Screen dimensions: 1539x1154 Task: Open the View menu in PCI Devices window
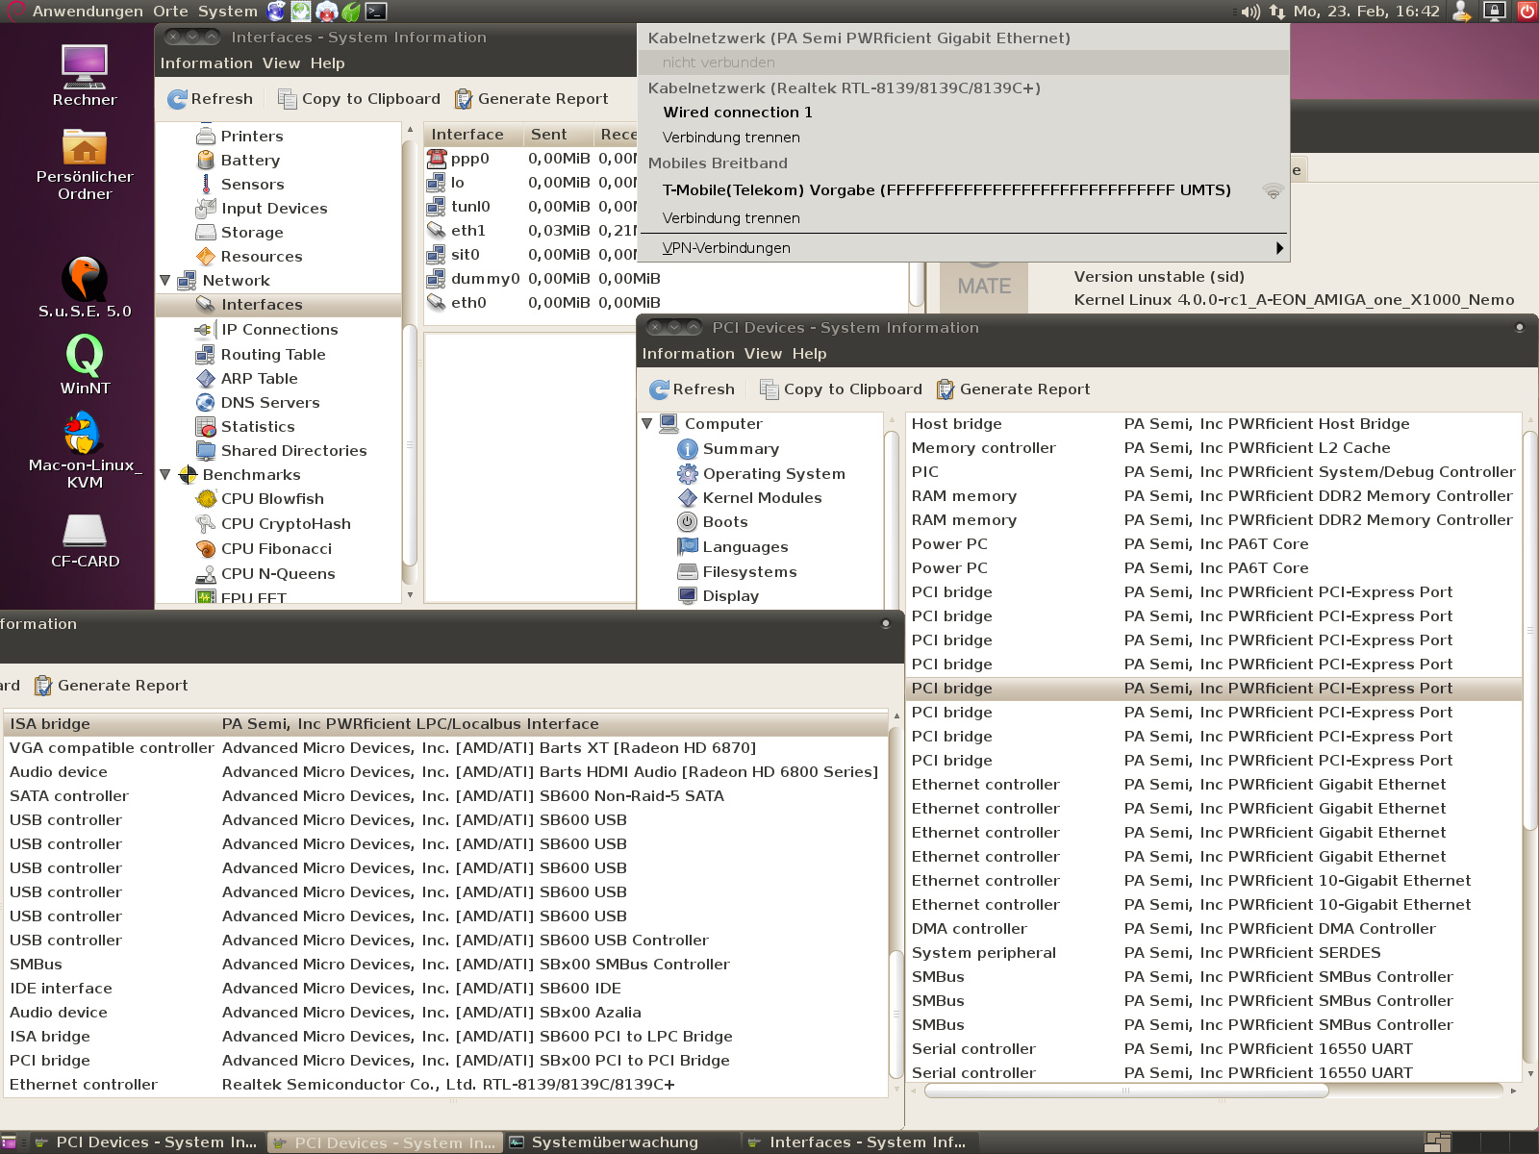point(763,354)
